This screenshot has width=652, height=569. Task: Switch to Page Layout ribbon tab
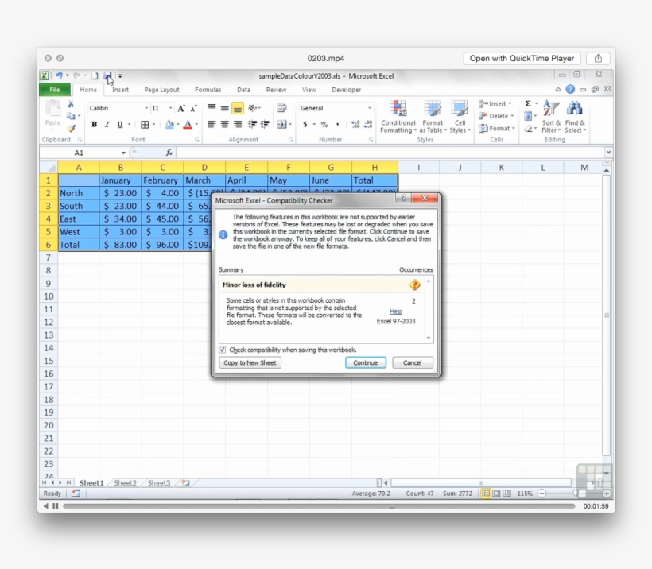click(x=161, y=89)
